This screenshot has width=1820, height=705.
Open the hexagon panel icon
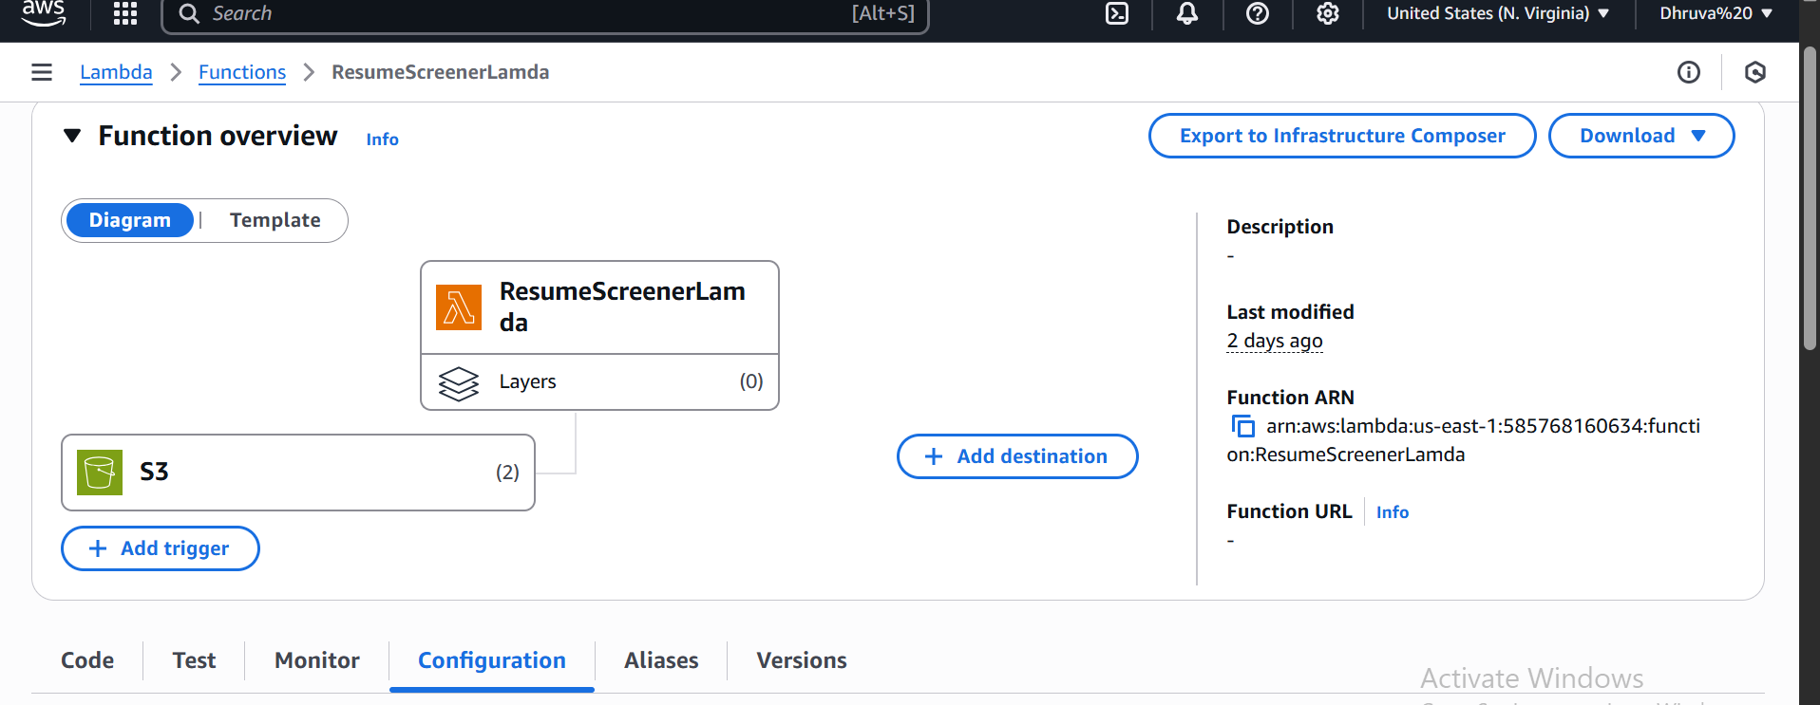click(x=1755, y=72)
